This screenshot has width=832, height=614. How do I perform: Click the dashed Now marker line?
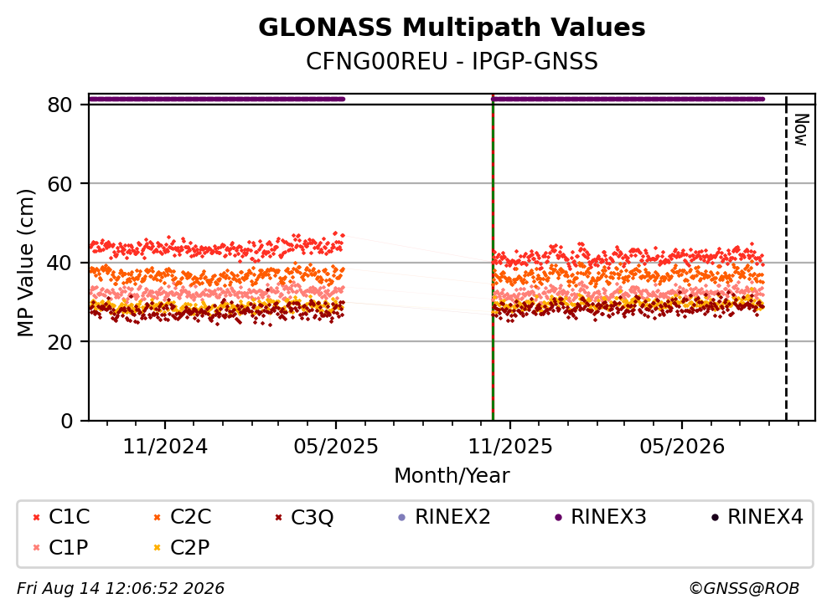click(786, 258)
